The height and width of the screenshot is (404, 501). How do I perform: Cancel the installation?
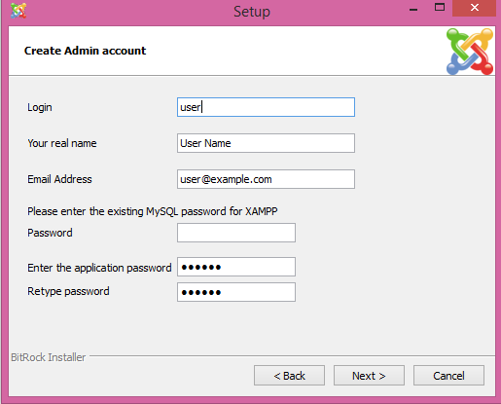(x=448, y=376)
